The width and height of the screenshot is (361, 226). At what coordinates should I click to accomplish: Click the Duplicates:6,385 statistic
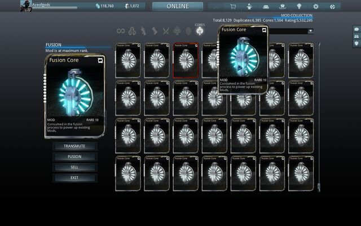(247, 20)
